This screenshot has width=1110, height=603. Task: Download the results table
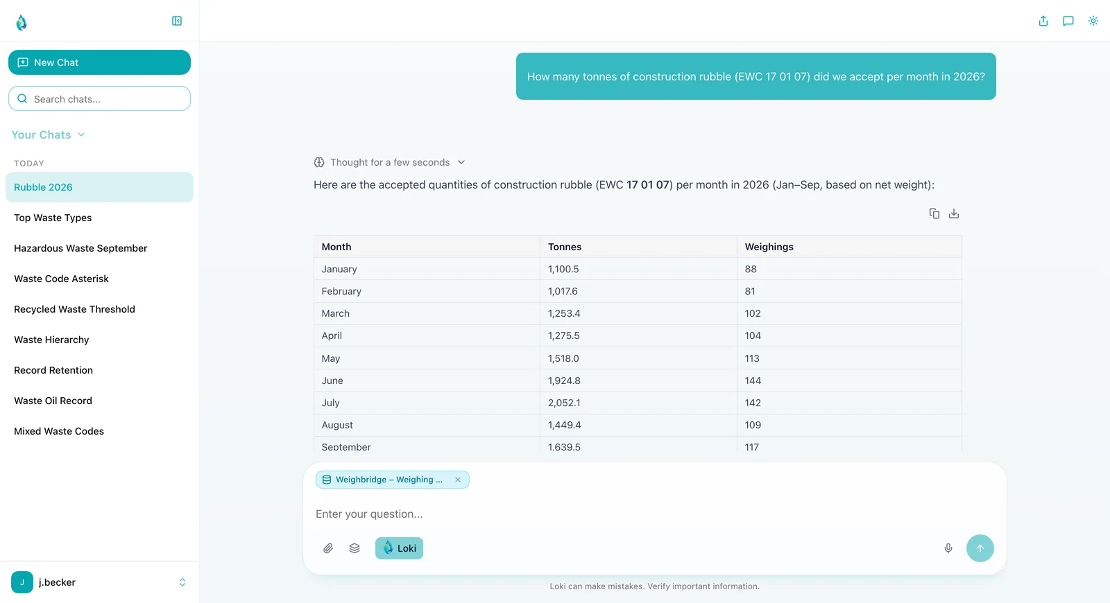[954, 213]
